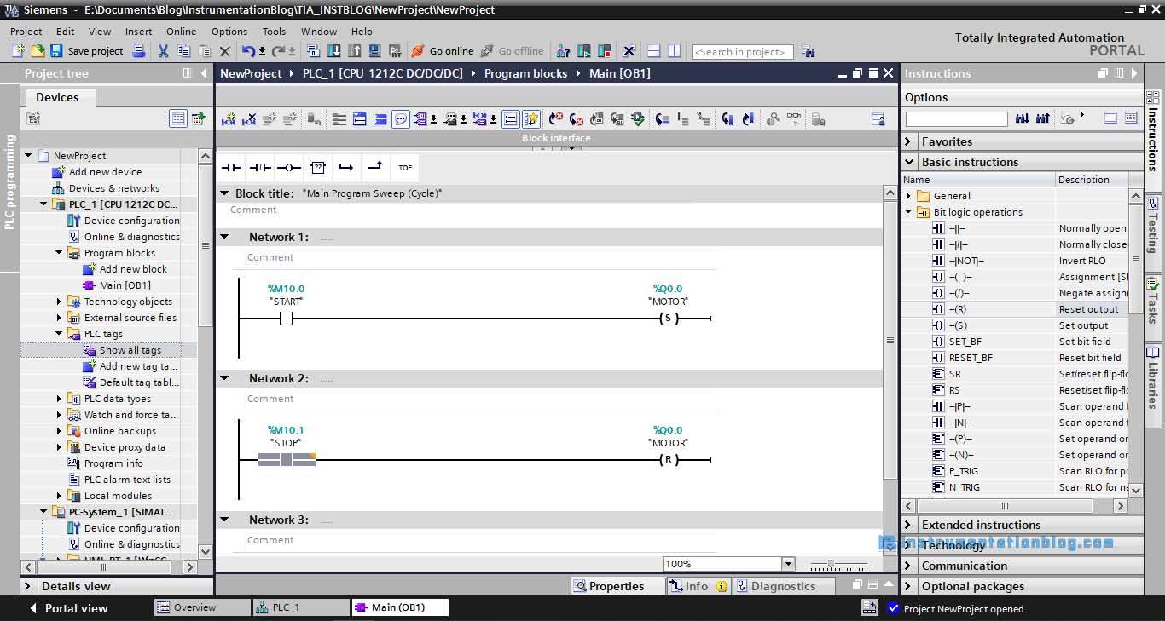Open the zoom level 100% dropdown

[788, 564]
